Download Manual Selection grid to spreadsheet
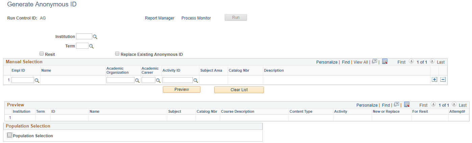472x143 pixels. point(384,62)
